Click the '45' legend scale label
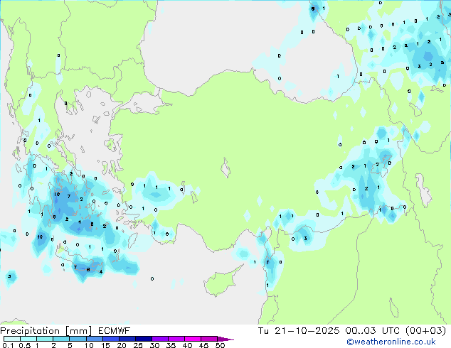 pos(203,345)
